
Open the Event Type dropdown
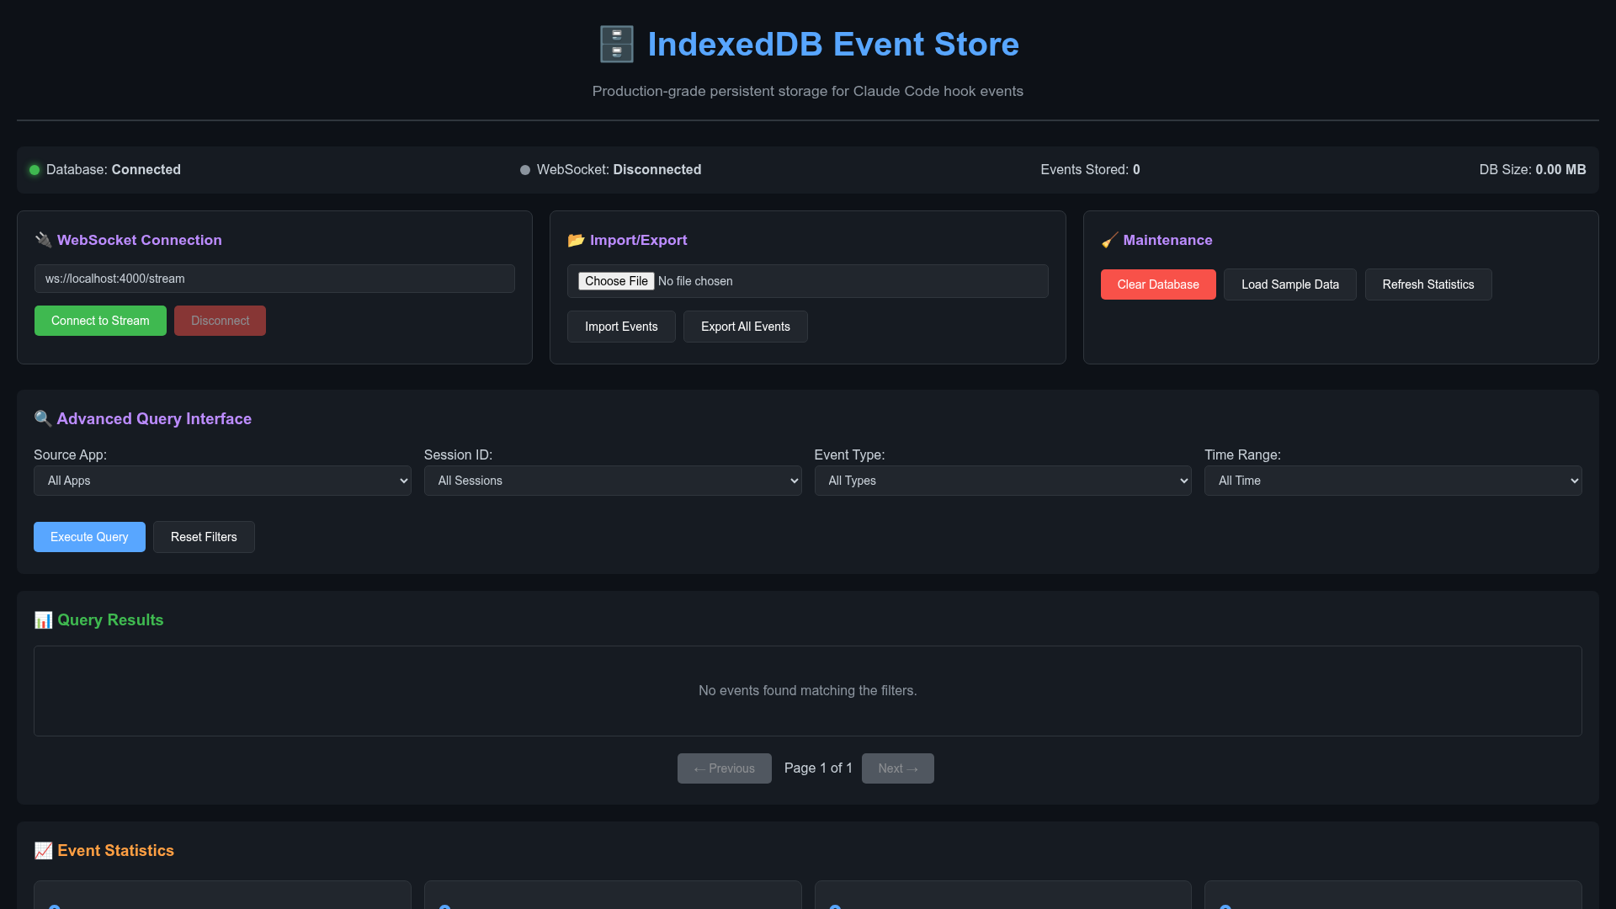tap(1002, 481)
